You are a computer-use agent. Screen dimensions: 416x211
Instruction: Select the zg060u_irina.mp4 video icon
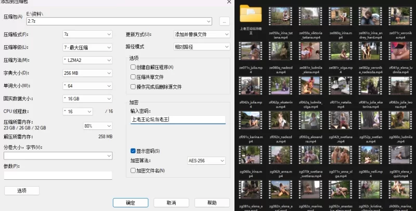click(251, 155)
